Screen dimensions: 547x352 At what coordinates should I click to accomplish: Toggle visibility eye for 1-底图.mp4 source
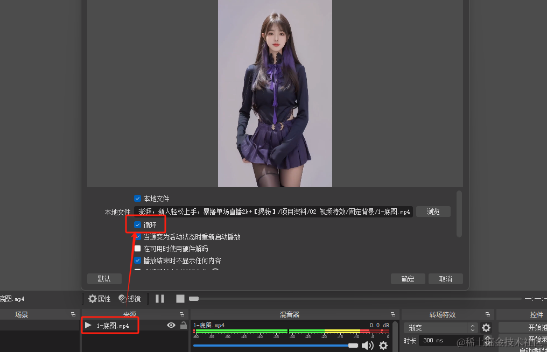(x=171, y=325)
